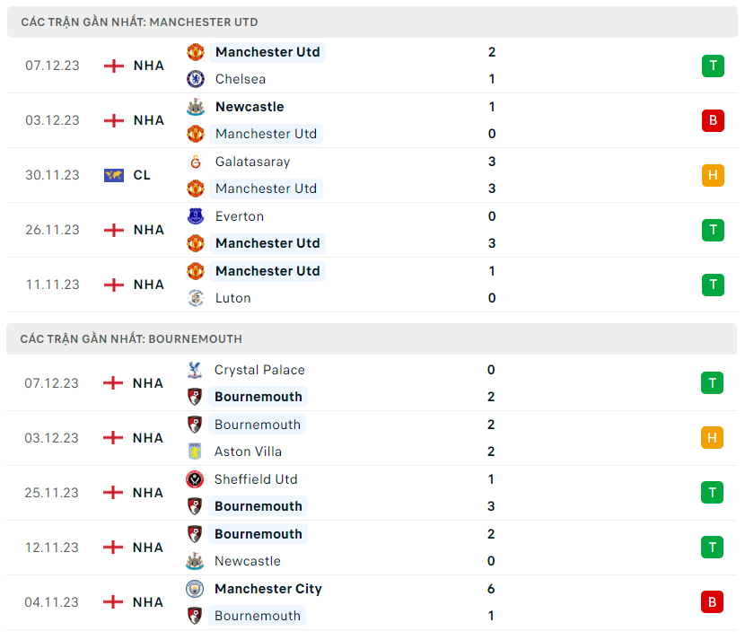The height and width of the screenshot is (640, 745).
Task: Select the Bournemouth recent matches header
Action: point(131,338)
